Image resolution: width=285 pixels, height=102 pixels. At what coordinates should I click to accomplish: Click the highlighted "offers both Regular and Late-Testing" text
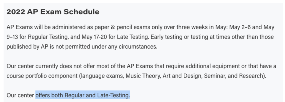click(83, 95)
